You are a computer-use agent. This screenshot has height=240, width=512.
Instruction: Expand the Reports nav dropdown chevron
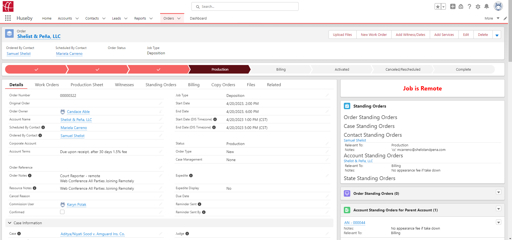[151, 18]
